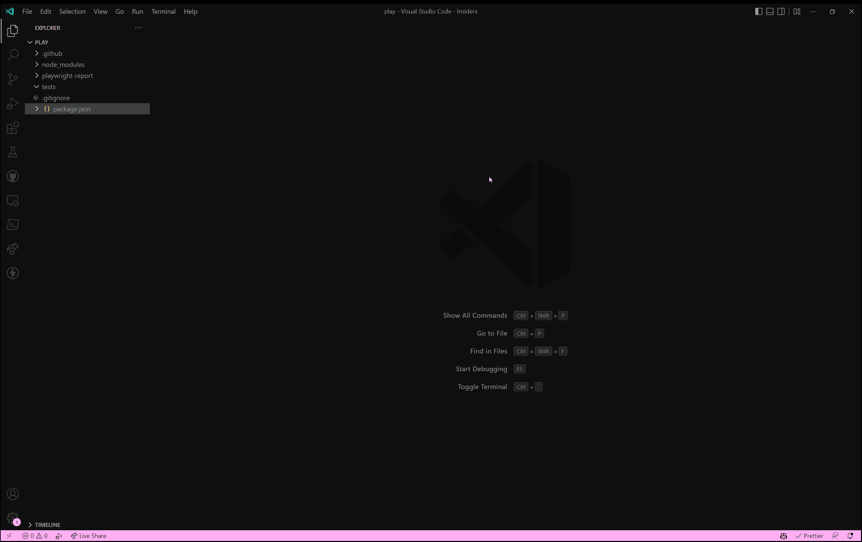Image resolution: width=862 pixels, height=542 pixels.
Task: Click the lightning bolt icon in activity bar
Action: 12,273
